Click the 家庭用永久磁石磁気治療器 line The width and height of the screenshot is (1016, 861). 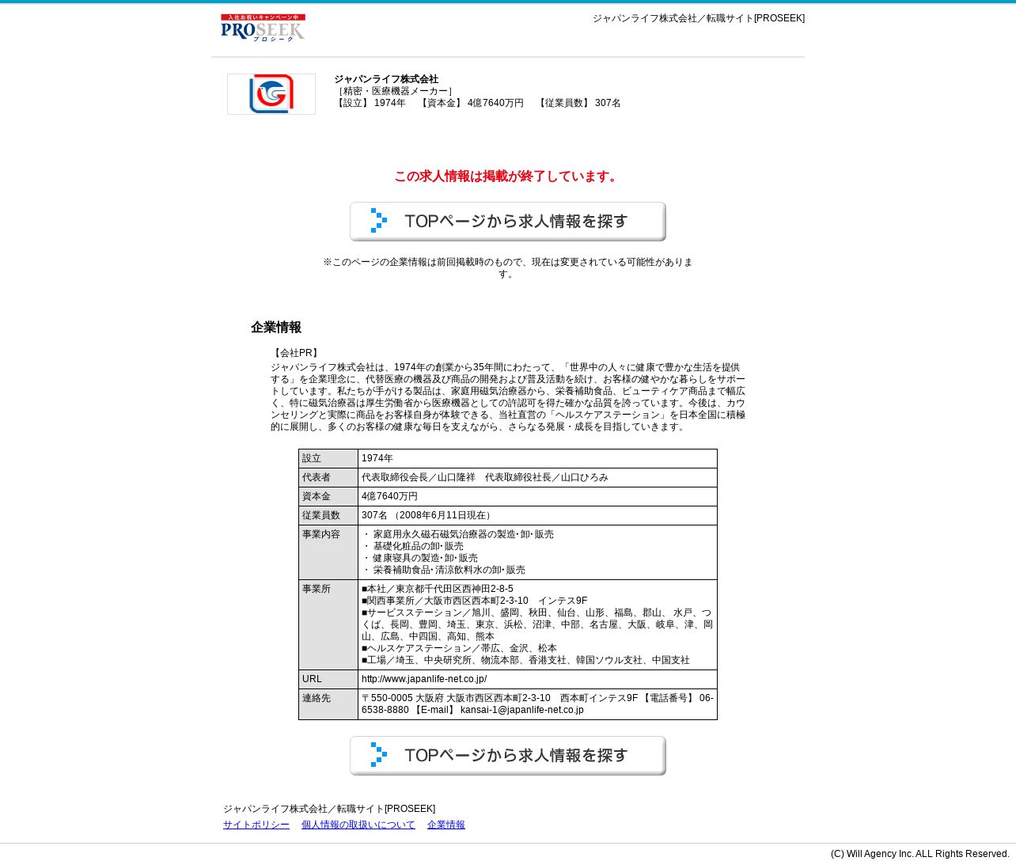click(458, 535)
